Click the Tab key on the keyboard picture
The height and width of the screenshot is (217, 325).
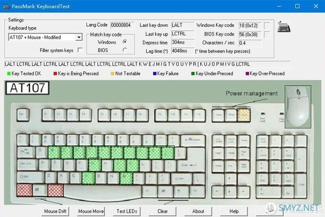click(26, 152)
